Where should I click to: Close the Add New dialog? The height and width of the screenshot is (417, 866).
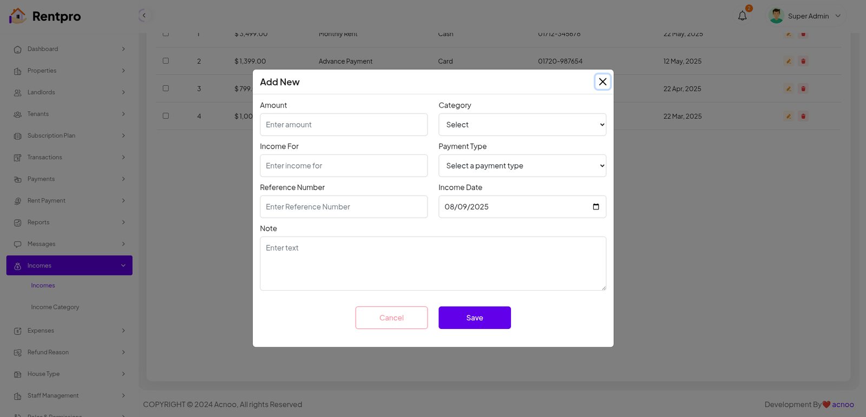click(x=602, y=82)
